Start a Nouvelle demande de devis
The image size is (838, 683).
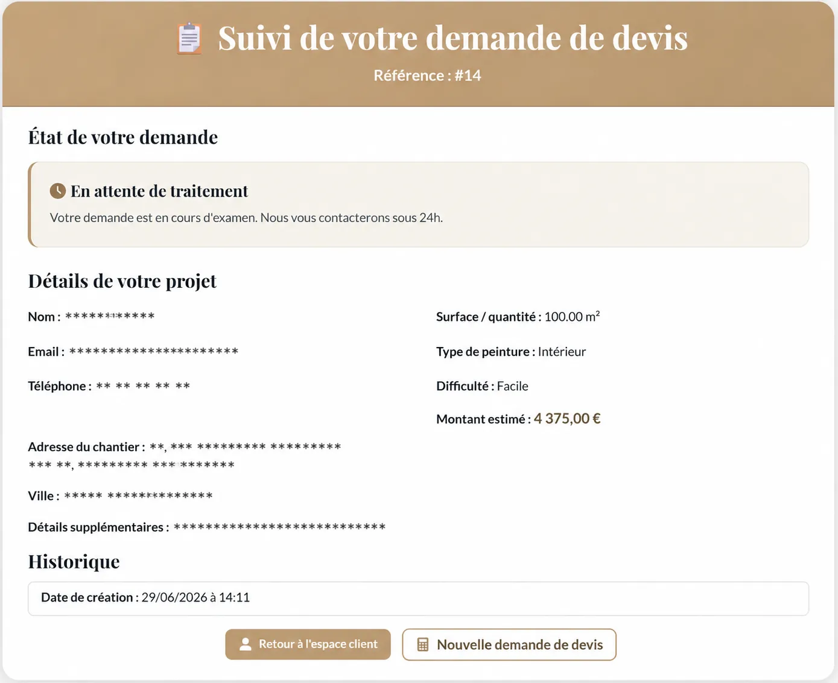pyautogui.click(x=509, y=644)
